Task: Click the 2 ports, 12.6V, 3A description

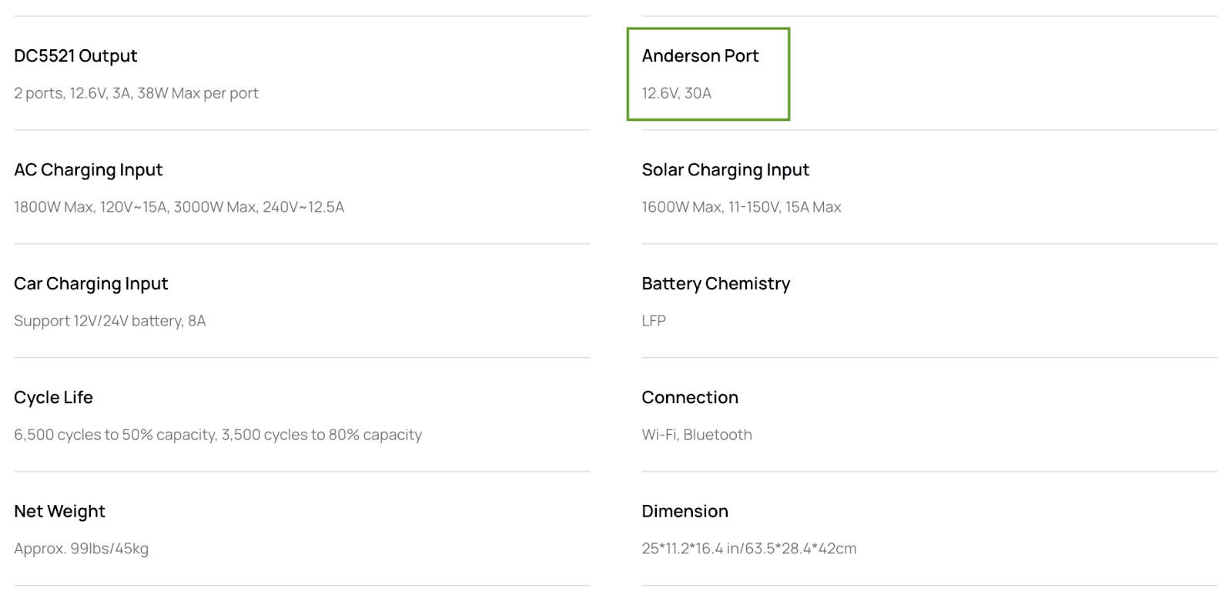Action: [136, 93]
